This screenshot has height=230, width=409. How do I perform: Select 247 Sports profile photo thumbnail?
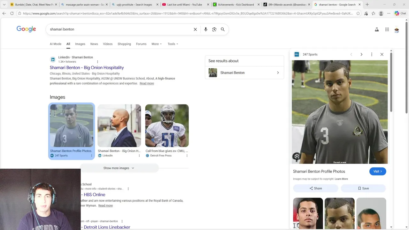[72, 126]
